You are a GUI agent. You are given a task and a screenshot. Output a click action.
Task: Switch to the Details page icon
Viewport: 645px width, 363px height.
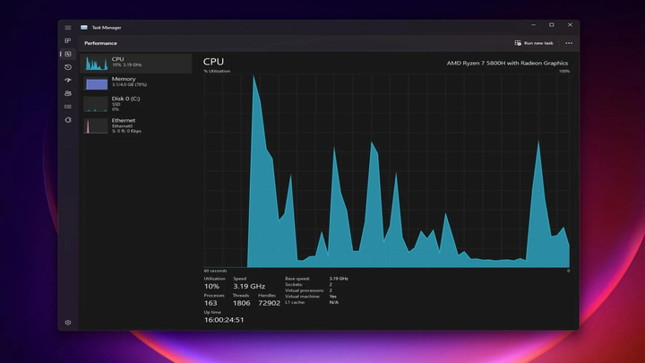coord(68,106)
